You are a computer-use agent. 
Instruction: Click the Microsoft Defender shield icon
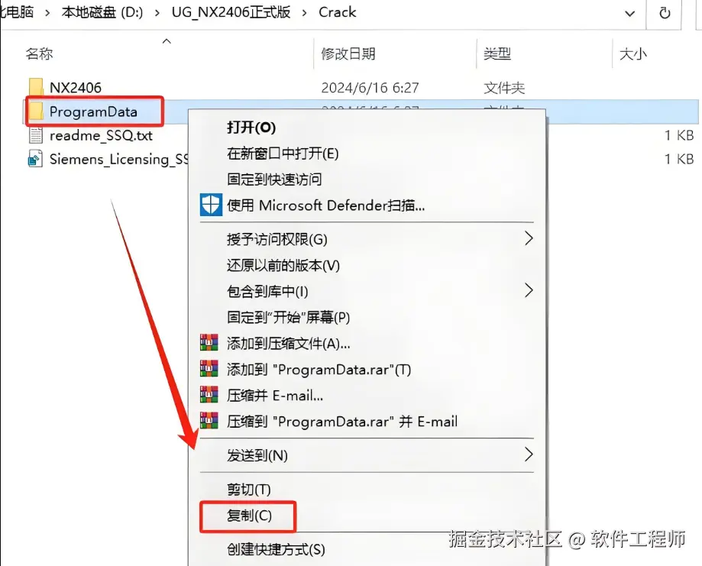pos(211,205)
